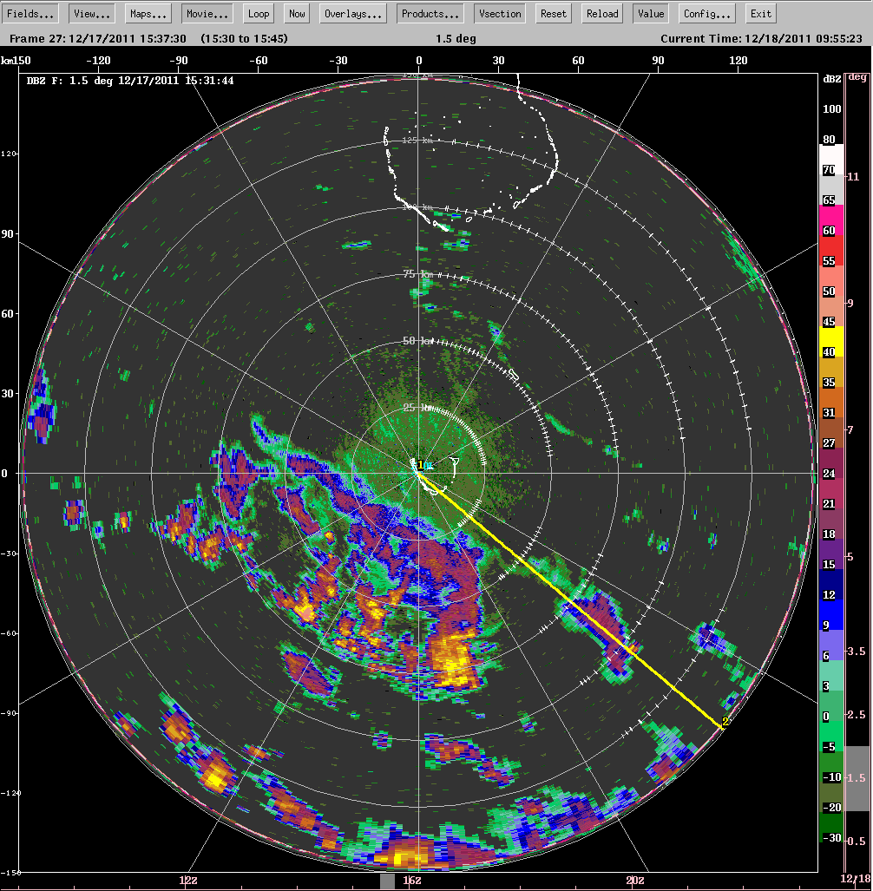Toggle the Value readout button
This screenshot has width=873, height=891.
click(651, 14)
